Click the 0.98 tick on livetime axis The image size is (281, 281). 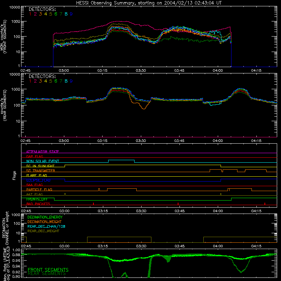16,255
